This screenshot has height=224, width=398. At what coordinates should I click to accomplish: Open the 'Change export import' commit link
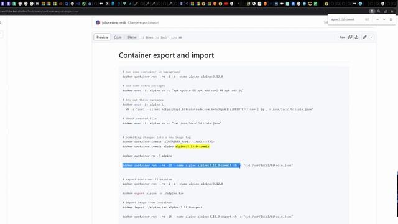tap(144, 22)
